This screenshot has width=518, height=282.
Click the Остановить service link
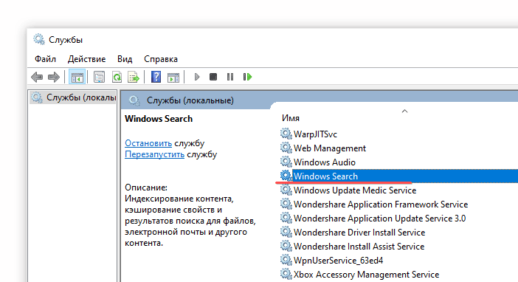[x=148, y=143]
